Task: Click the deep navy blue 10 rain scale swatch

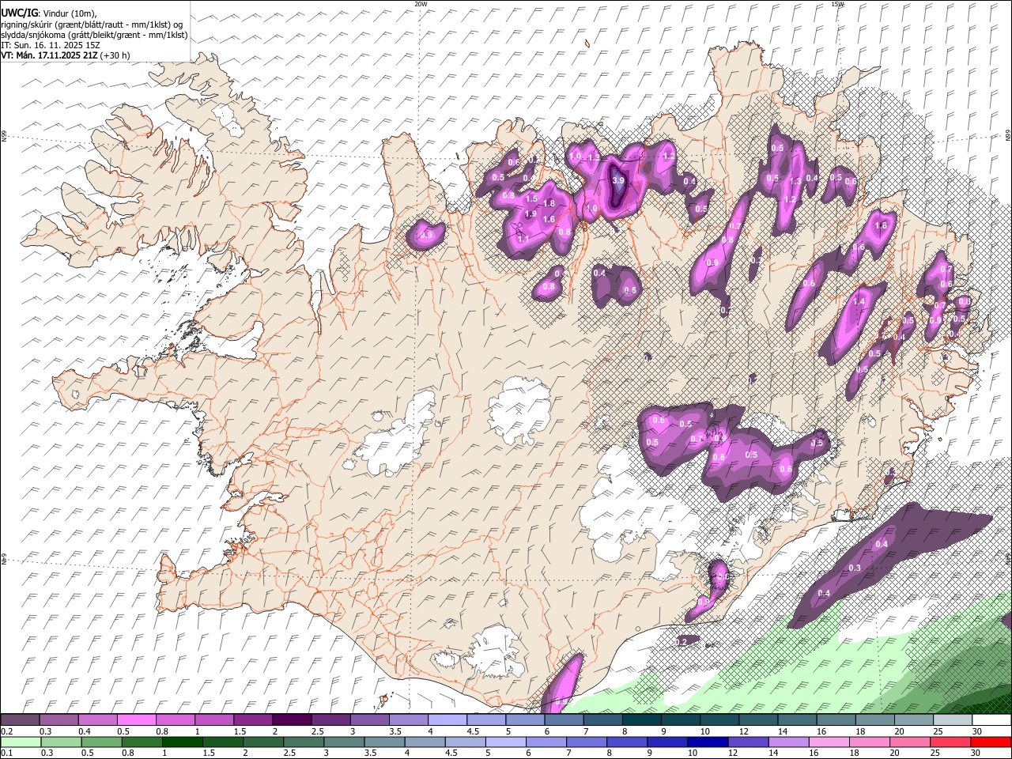Action: pyautogui.click(x=708, y=742)
